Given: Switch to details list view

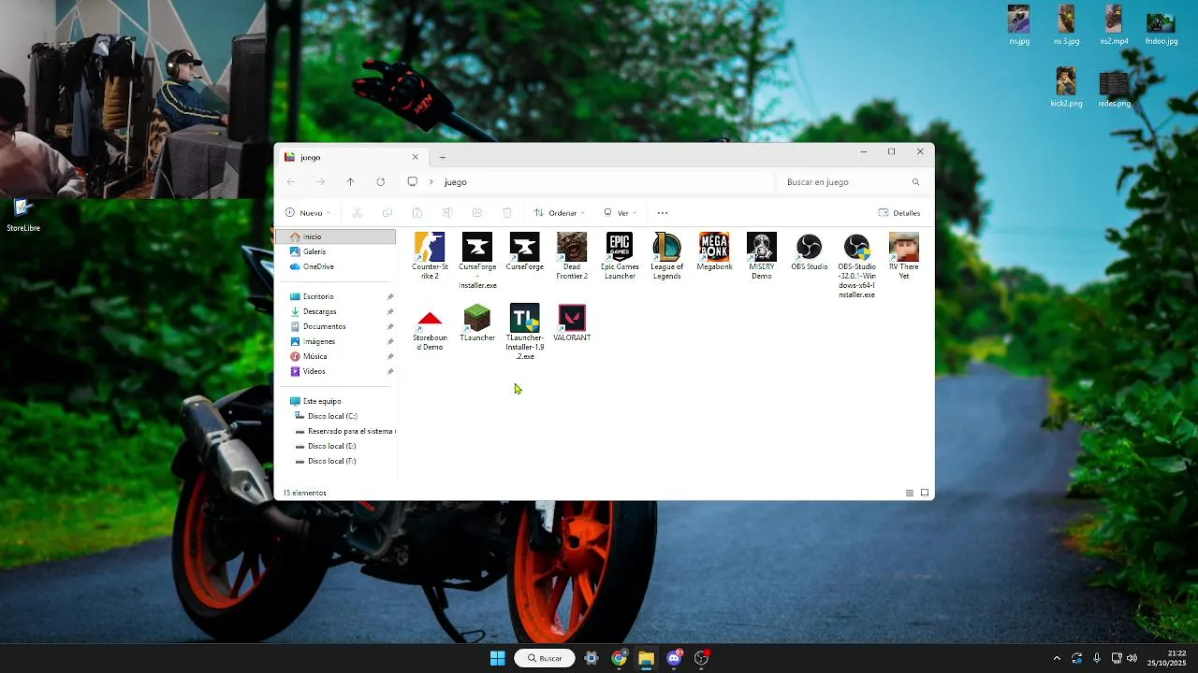Looking at the screenshot, I should [x=910, y=493].
